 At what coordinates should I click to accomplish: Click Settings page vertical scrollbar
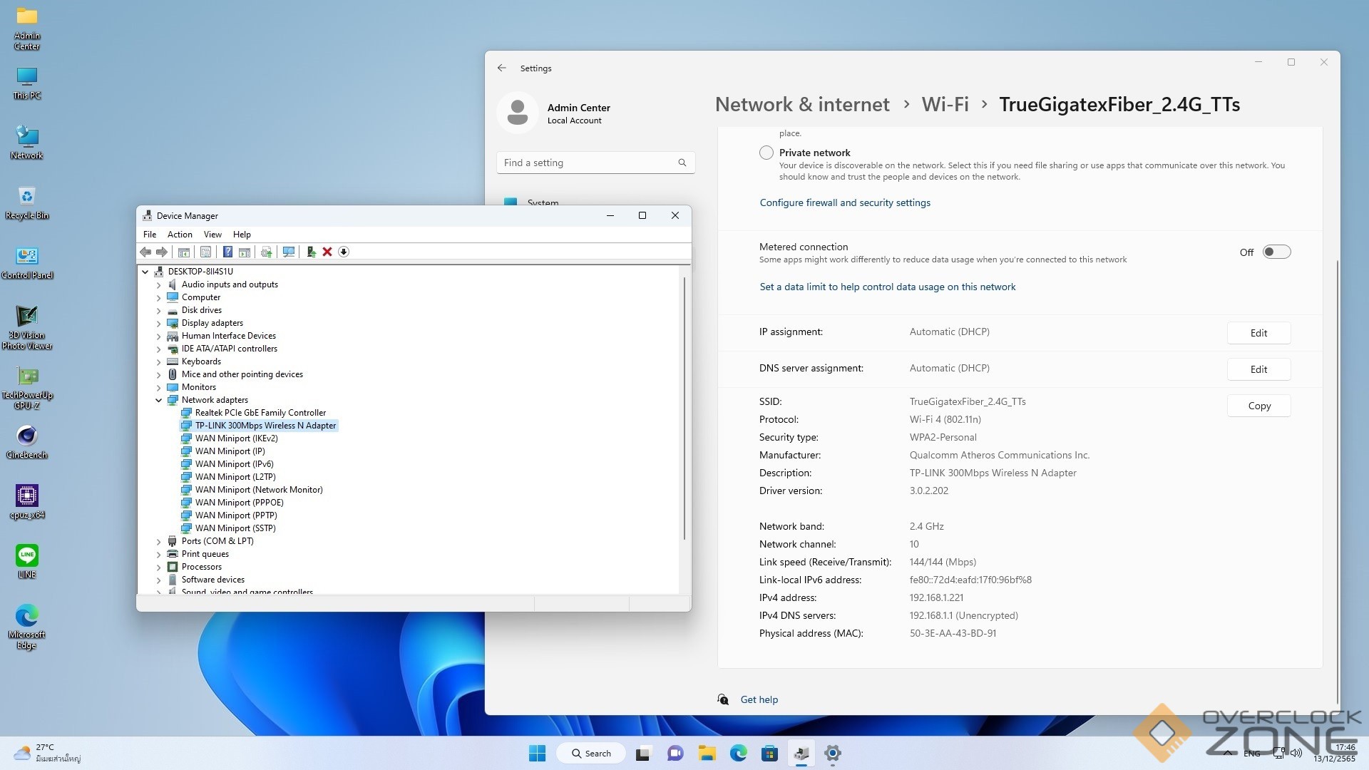(1337, 481)
